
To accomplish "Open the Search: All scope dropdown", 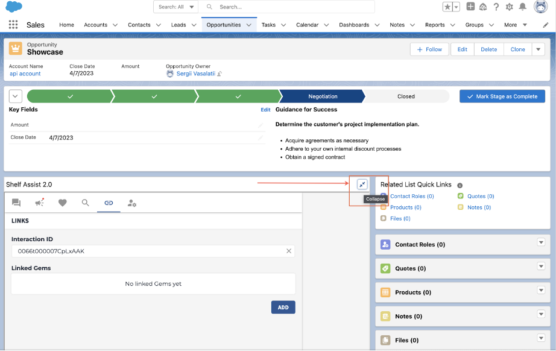I will [x=176, y=7].
